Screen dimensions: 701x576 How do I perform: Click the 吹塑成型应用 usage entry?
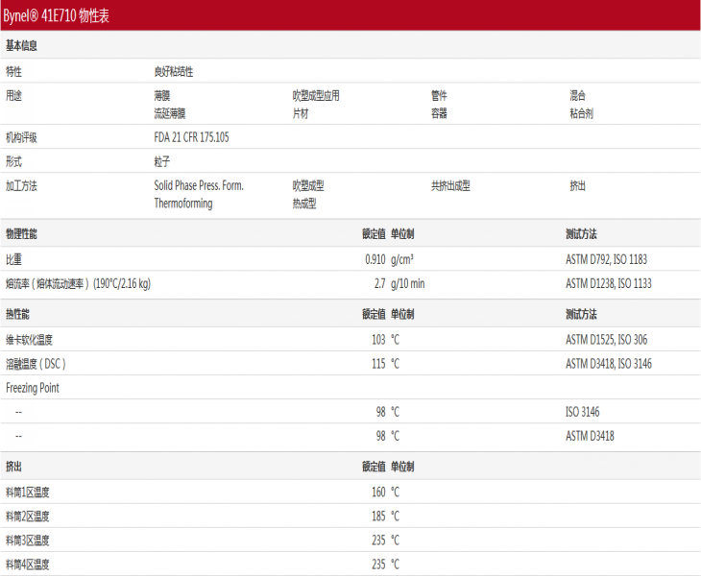(x=316, y=95)
